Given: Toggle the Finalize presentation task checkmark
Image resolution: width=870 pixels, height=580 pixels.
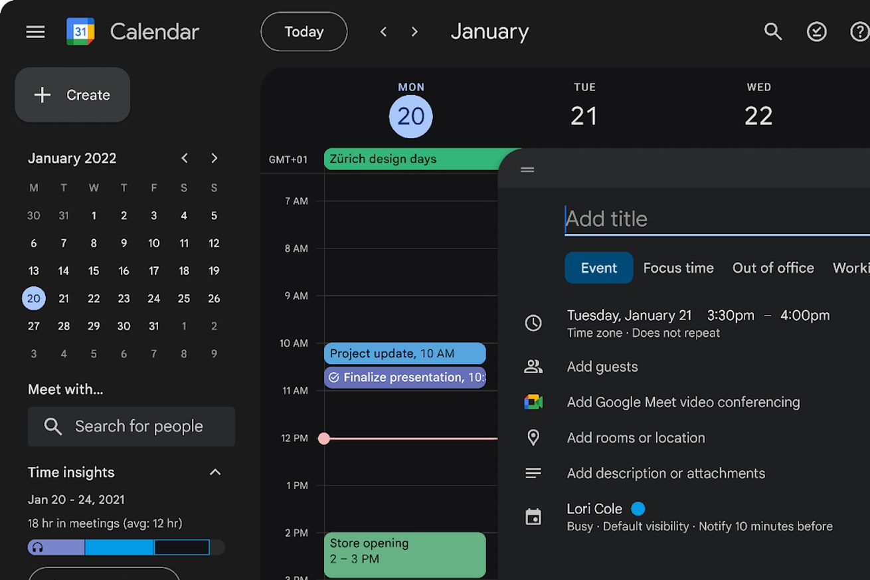Looking at the screenshot, I should point(334,377).
